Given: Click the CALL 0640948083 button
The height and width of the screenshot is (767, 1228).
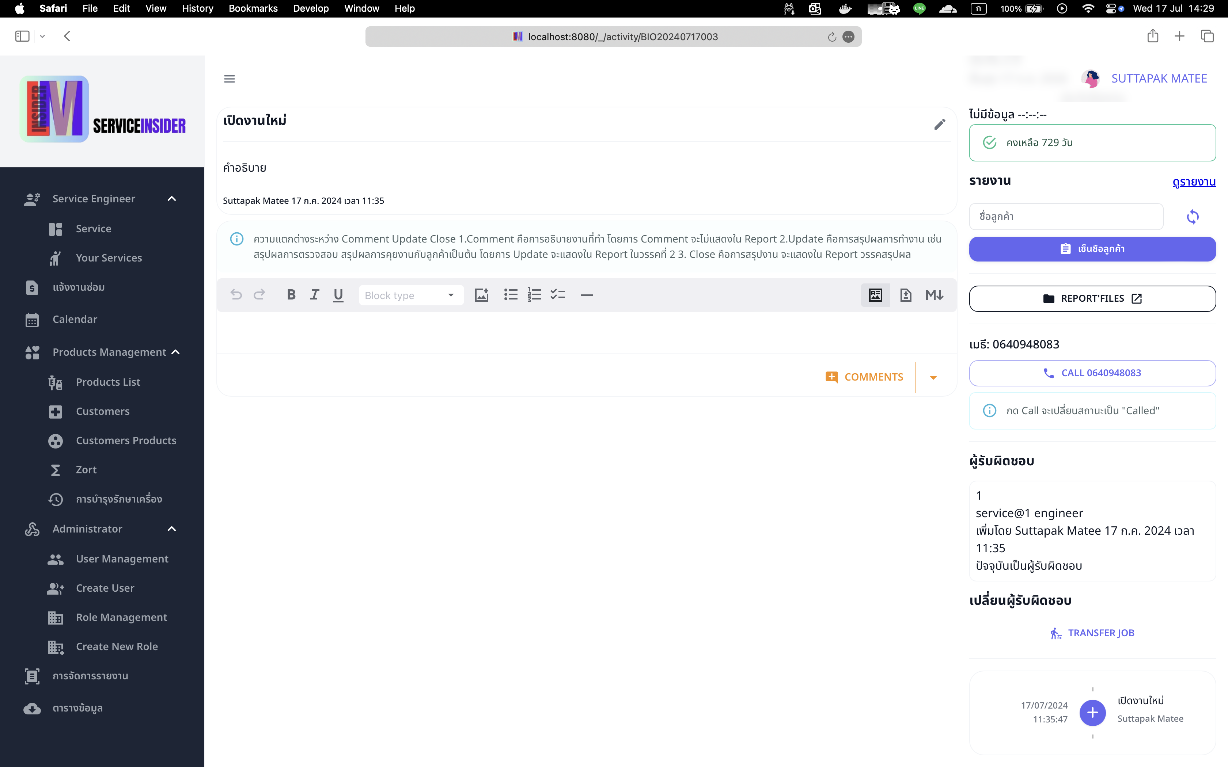Looking at the screenshot, I should 1092,373.
